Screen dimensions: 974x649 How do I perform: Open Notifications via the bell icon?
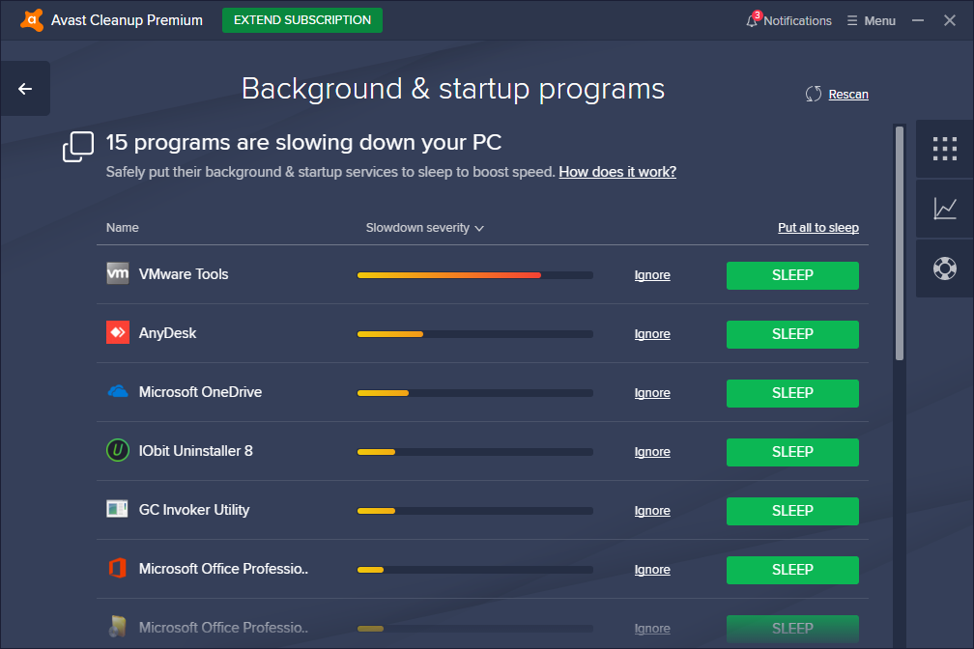click(x=752, y=19)
